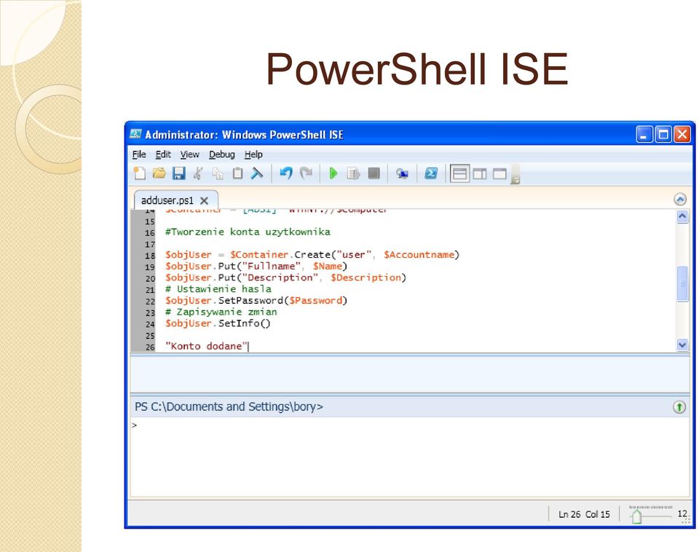Image resolution: width=699 pixels, height=552 pixels.
Task: Minimize the PowerShell ISE window
Action: tap(644, 134)
